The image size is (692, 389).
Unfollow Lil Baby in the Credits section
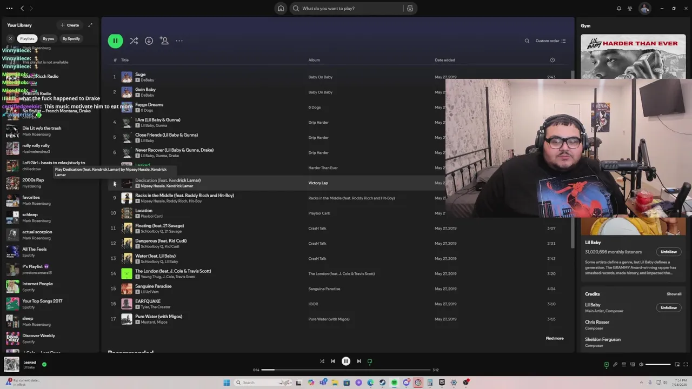coord(669,307)
